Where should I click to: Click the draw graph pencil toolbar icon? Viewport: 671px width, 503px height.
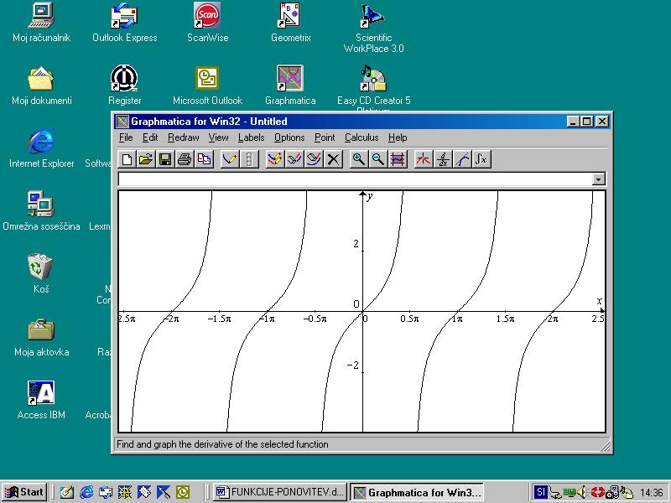(x=230, y=159)
